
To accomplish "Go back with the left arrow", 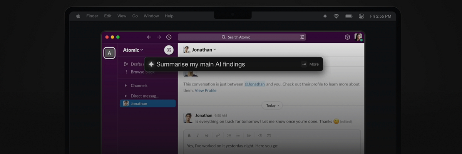I will pyautogui.click(x=149, y=37).
